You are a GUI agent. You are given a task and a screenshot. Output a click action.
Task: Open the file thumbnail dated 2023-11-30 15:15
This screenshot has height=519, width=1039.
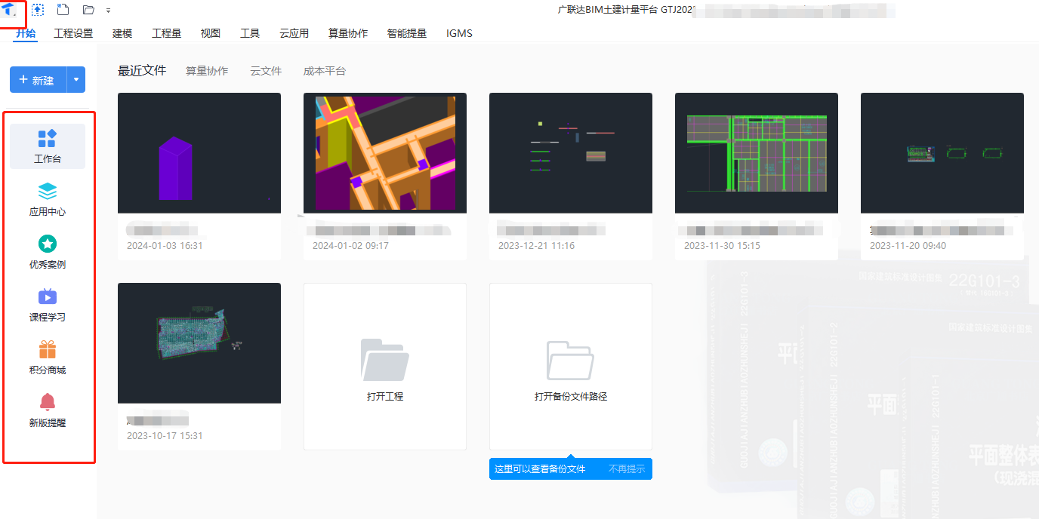(x=757, y=153)
